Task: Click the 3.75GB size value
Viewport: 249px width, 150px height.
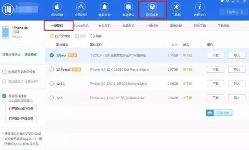Action: click(x=173, y=55)
